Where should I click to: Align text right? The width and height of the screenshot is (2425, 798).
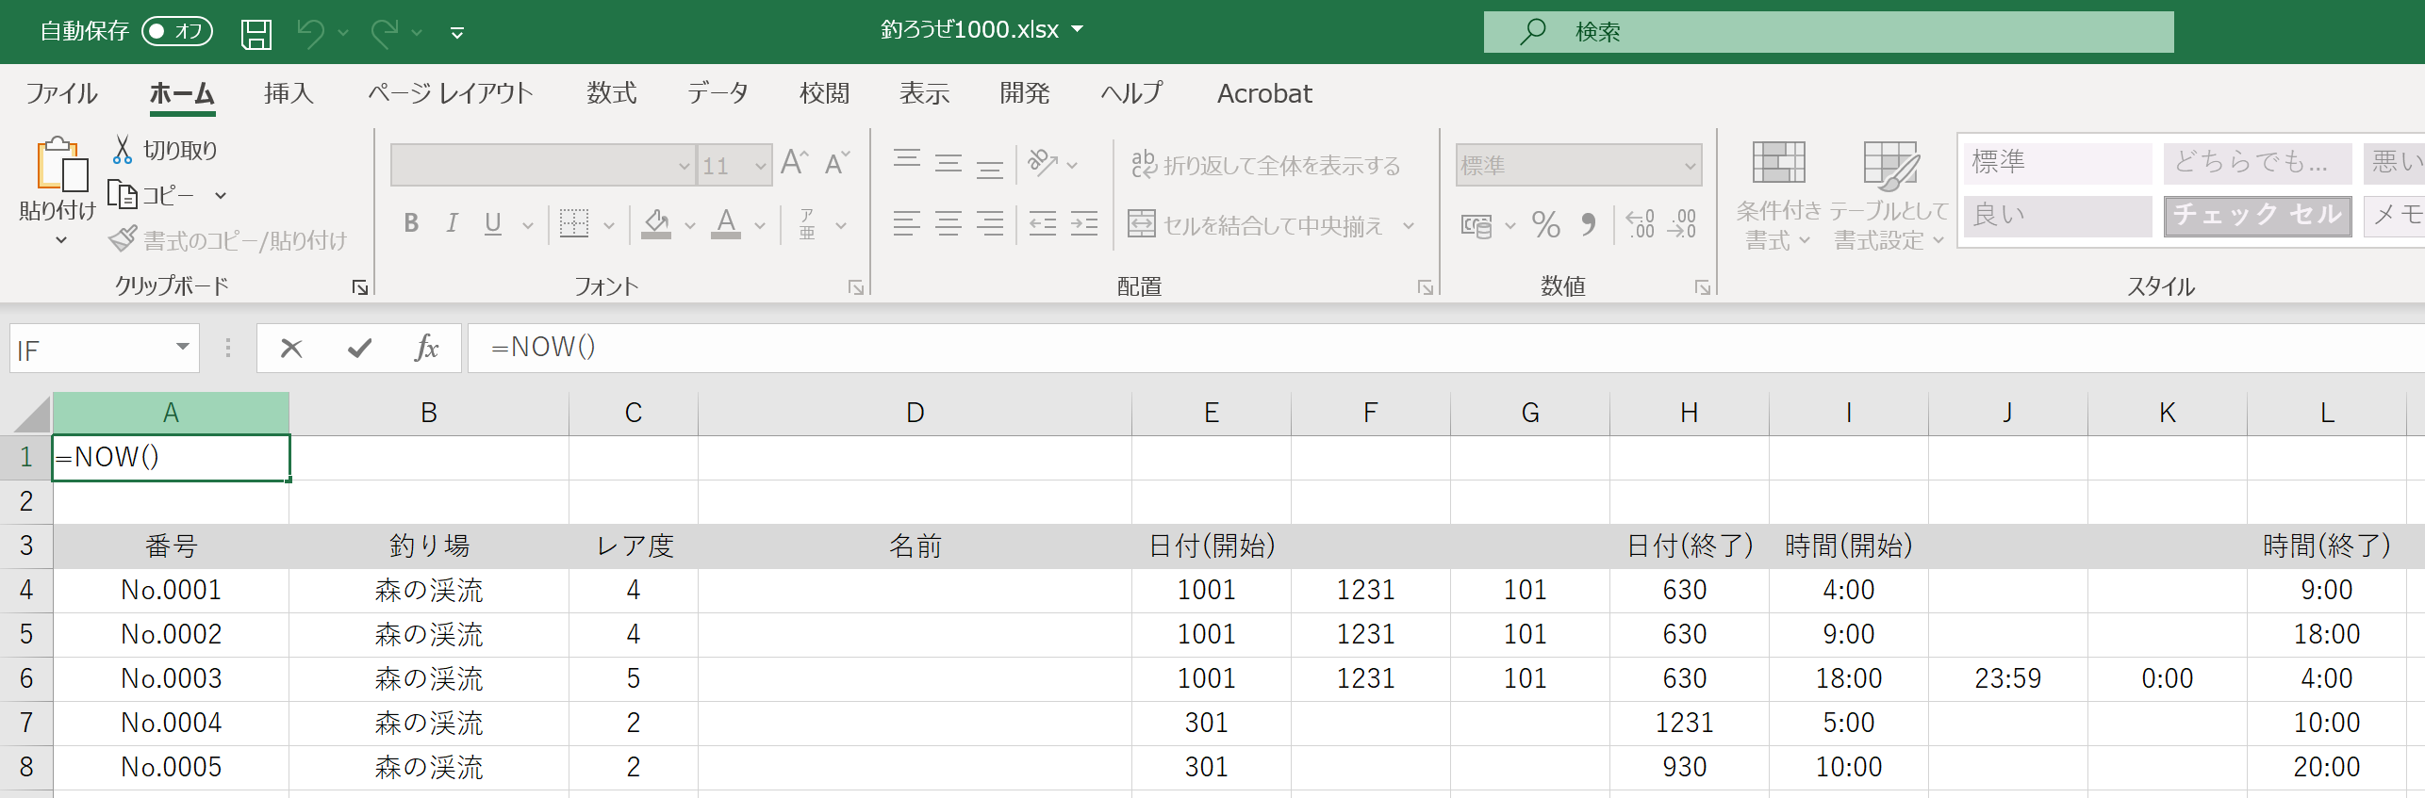[x=990, y=223]
